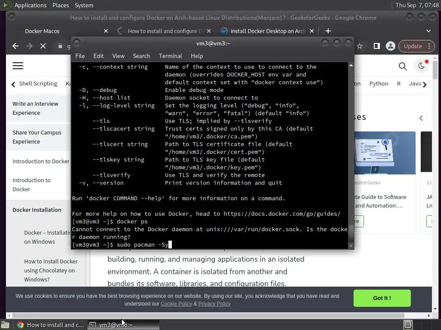
Task: Click the Got It ! cookie button
Action: pos(382,298)
